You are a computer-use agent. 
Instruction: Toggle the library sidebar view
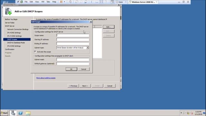pos(92,2)
